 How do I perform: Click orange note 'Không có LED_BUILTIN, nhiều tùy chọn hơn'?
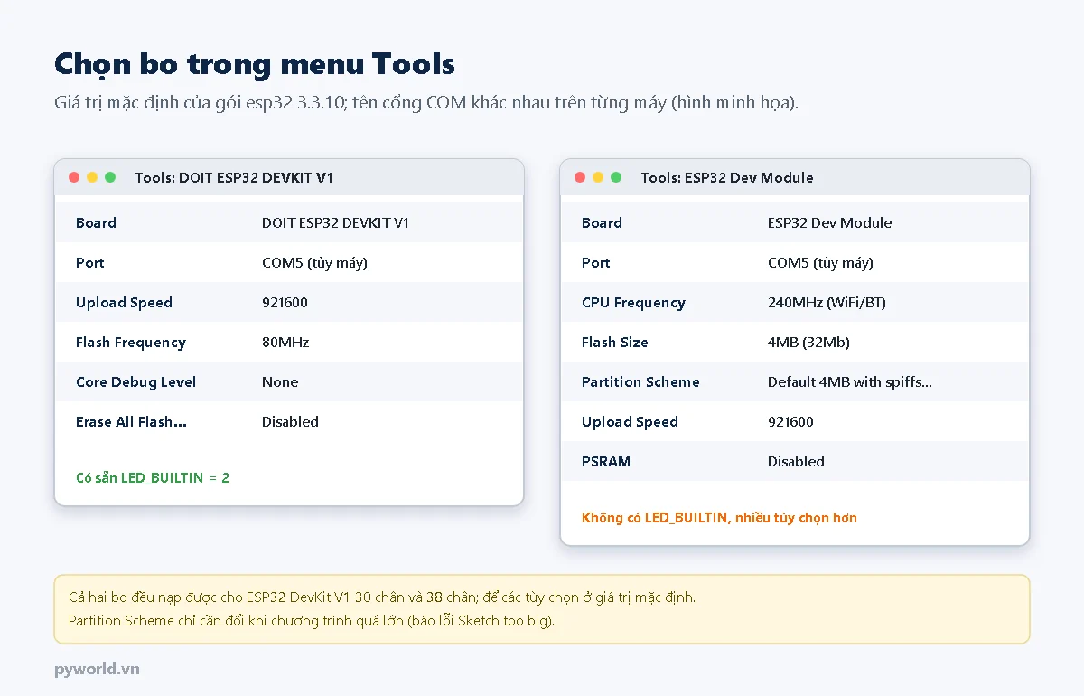[x=719, y=518]
